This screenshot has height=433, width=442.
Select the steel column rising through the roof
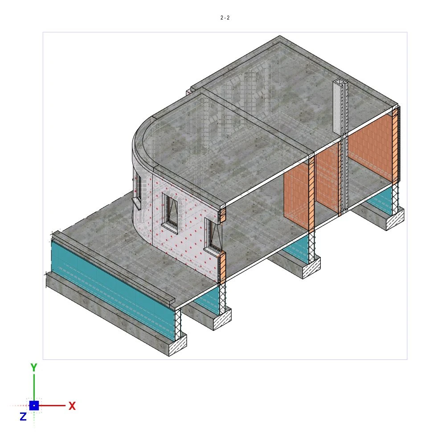click(x=340, y=107)
